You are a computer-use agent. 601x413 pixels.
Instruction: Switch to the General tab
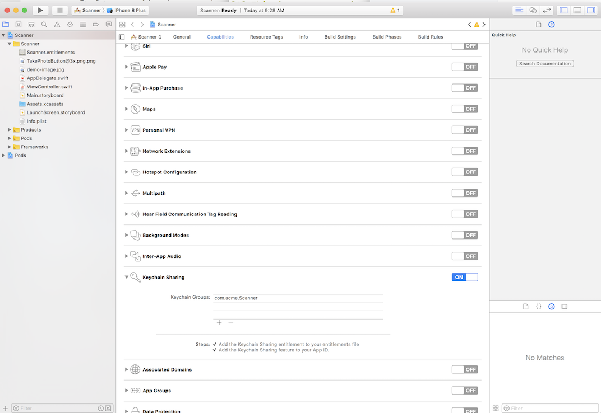pos(182,37)
